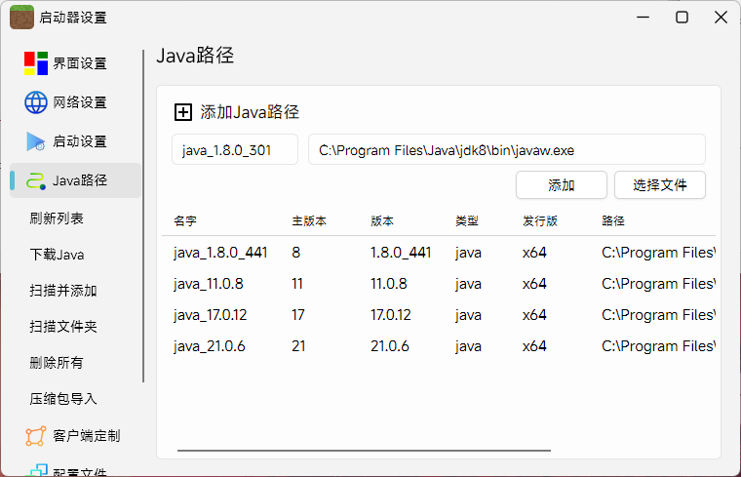
Task: Click the green Java路径 sidebar icon
Action: [x=36, y=180]
